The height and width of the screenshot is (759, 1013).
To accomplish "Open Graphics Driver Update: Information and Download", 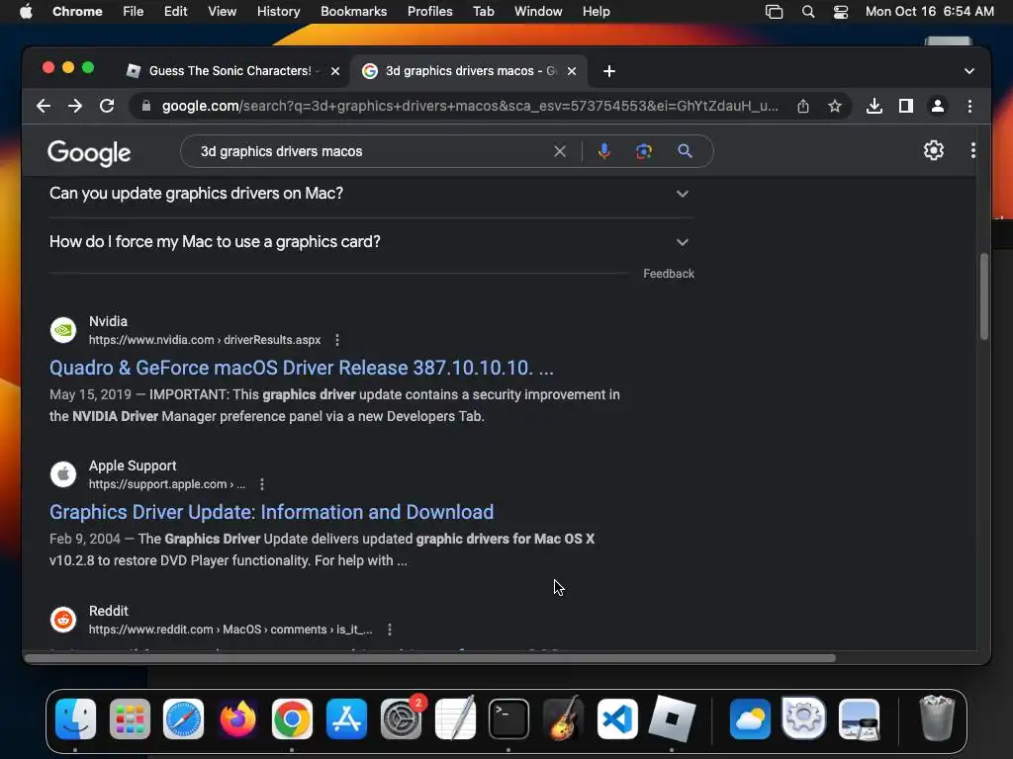I will tap(271, 513).
